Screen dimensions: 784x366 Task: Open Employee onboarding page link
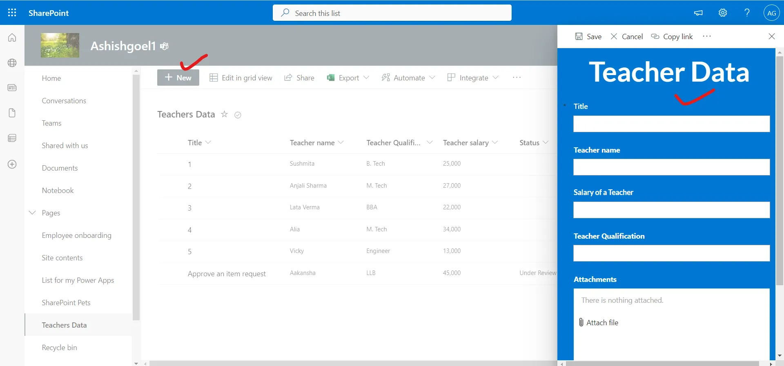click(76, 235)
